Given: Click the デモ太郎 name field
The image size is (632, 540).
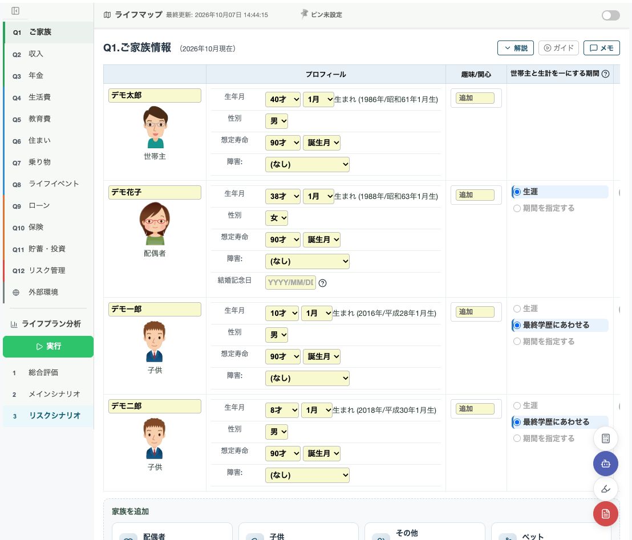Looking at the screenshot, I should 155,95.
